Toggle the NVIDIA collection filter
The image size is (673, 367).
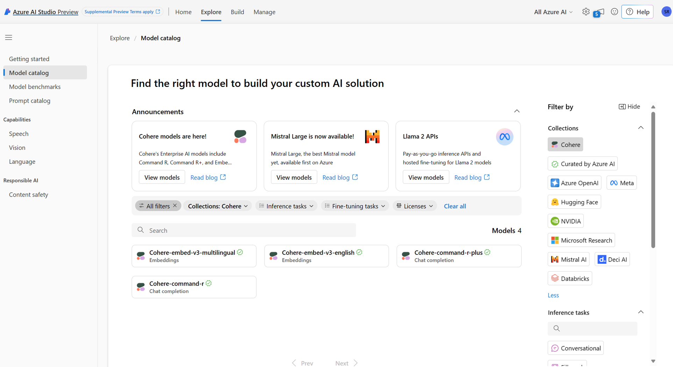[x=566, y=221]
